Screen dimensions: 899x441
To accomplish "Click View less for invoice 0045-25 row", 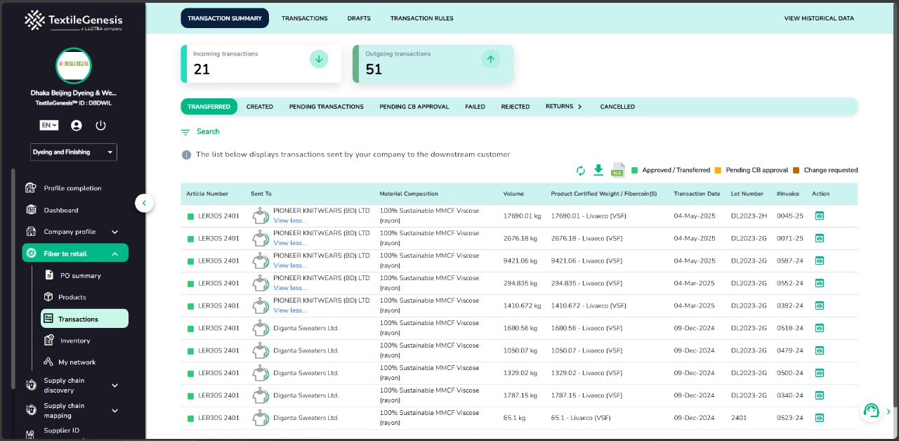I will [x=289, y=220].
